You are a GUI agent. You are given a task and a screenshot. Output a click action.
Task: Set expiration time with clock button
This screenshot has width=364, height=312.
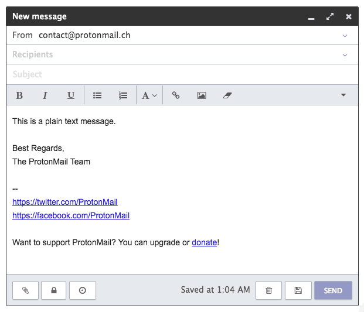[83, 290]
